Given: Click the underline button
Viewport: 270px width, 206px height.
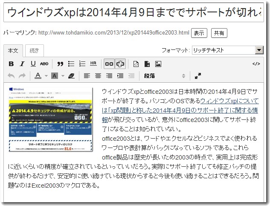Looking at the screenshot, I should click(33, 64).
